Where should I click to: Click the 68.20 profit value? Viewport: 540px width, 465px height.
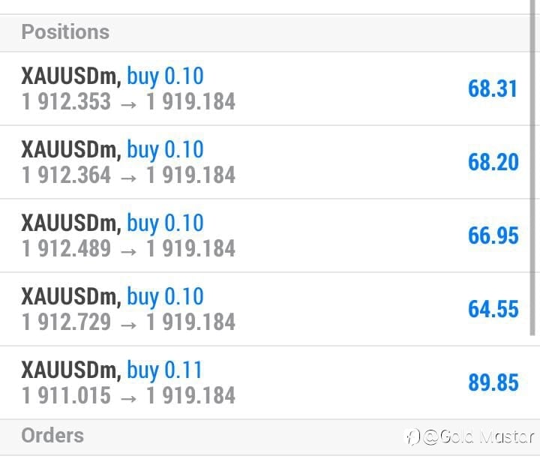[493, 162]
